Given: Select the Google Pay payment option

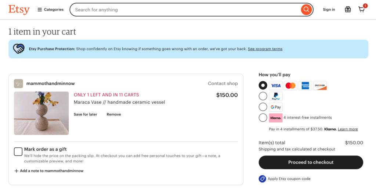Looking at the screenshot, I should pyautogui.click(x=263, y=107).
